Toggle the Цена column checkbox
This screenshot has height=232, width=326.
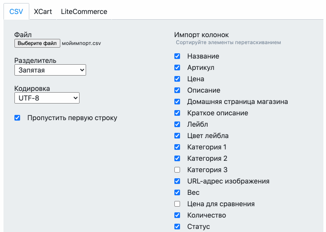[177, 79]
